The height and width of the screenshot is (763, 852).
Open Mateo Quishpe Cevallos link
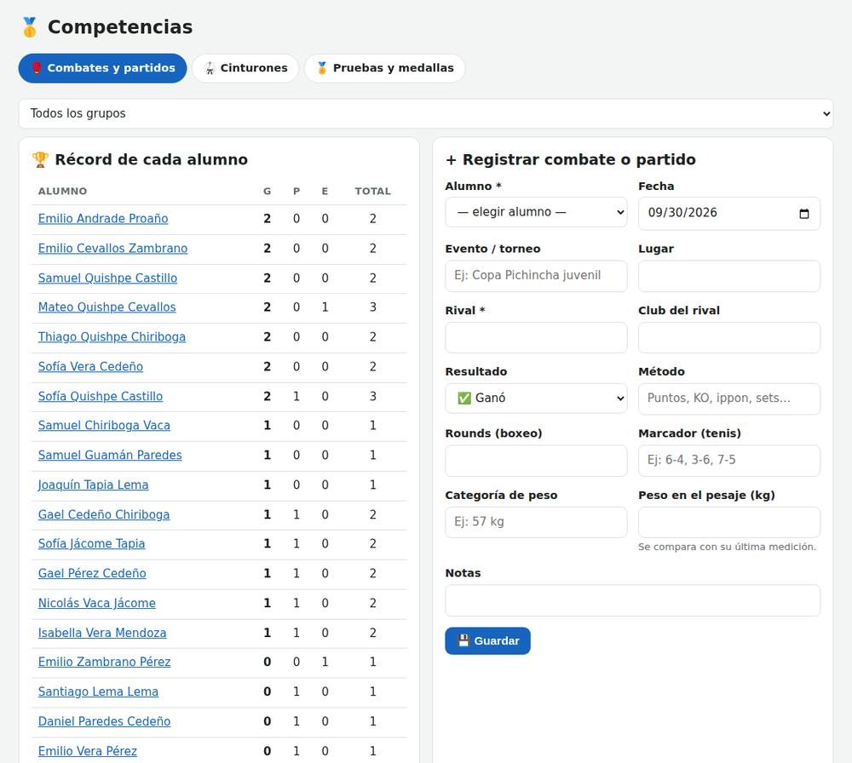click(107, 307)
